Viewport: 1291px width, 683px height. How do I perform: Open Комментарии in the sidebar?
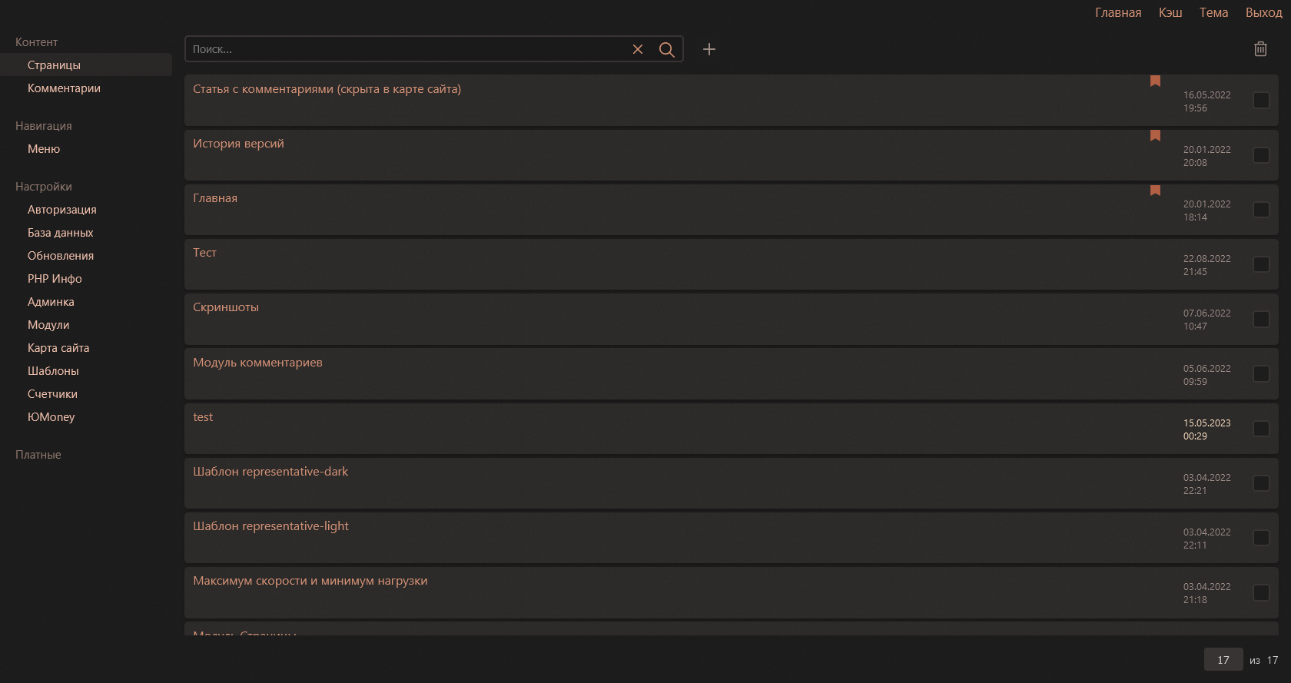click(64, 88)
